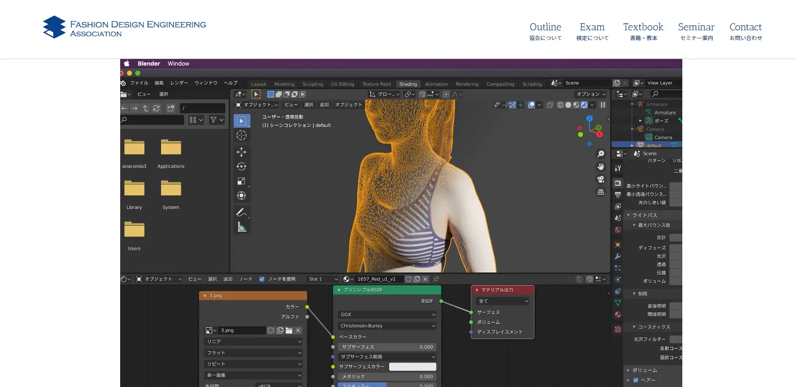797x387 pixels.
Task: Pin the node editor material with pin icon
Action: (x=436, y=279)
